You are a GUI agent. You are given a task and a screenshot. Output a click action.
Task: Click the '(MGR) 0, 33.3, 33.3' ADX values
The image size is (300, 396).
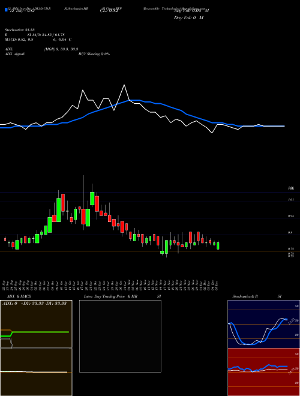coord(61,49)
